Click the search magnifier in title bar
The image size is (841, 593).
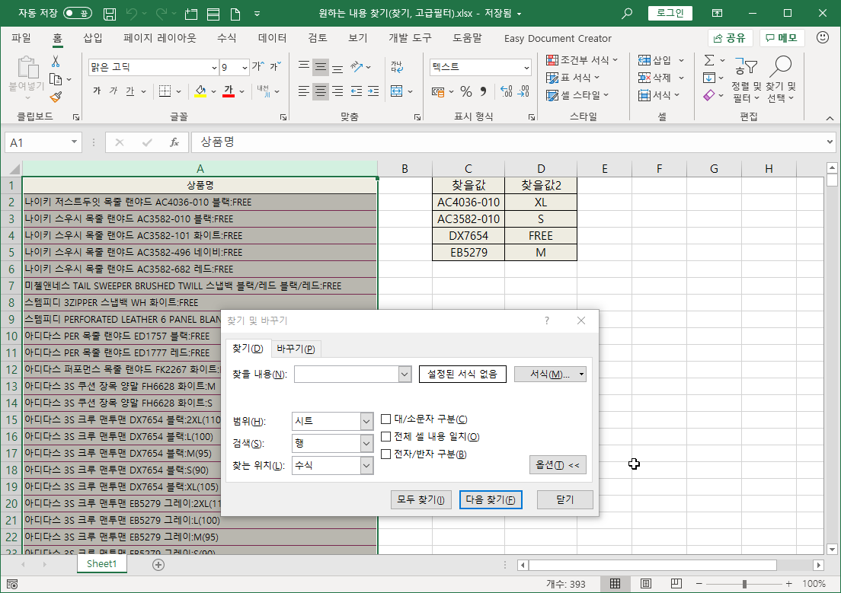point(626,14)
